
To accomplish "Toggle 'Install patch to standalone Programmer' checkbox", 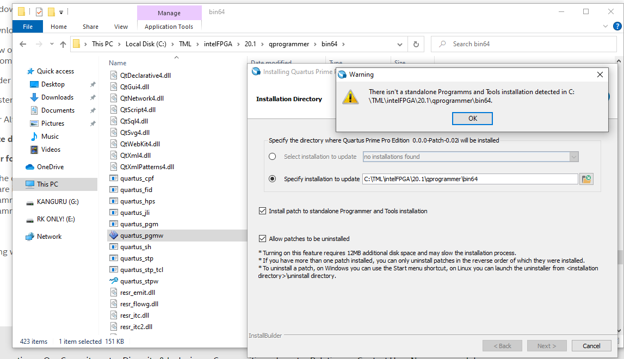I will click(x=262, y=211).
